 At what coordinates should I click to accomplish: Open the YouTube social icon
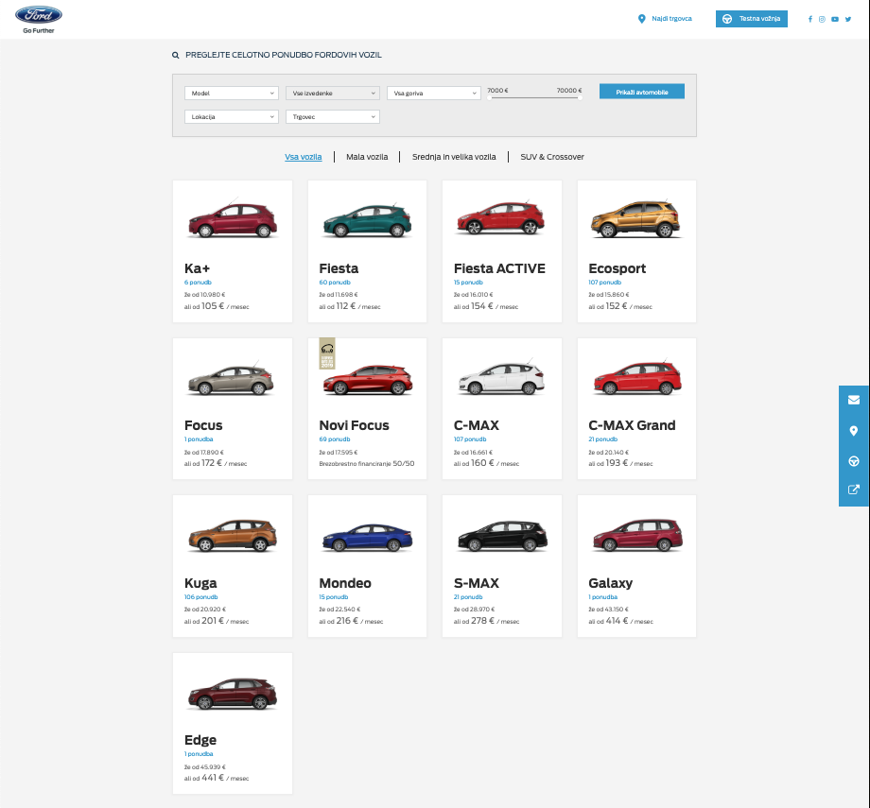pyautogui.click(x=835, y=19)
